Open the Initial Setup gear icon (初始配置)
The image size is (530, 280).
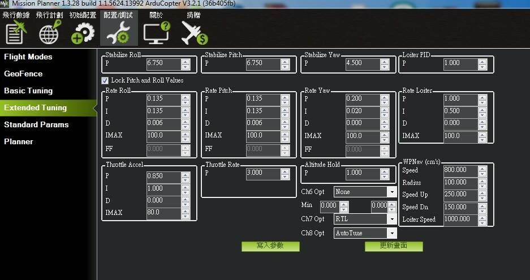pos(83,28)
